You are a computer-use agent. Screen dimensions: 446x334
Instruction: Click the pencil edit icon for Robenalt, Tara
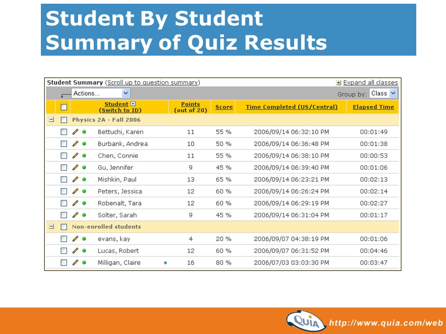(75, 203)
